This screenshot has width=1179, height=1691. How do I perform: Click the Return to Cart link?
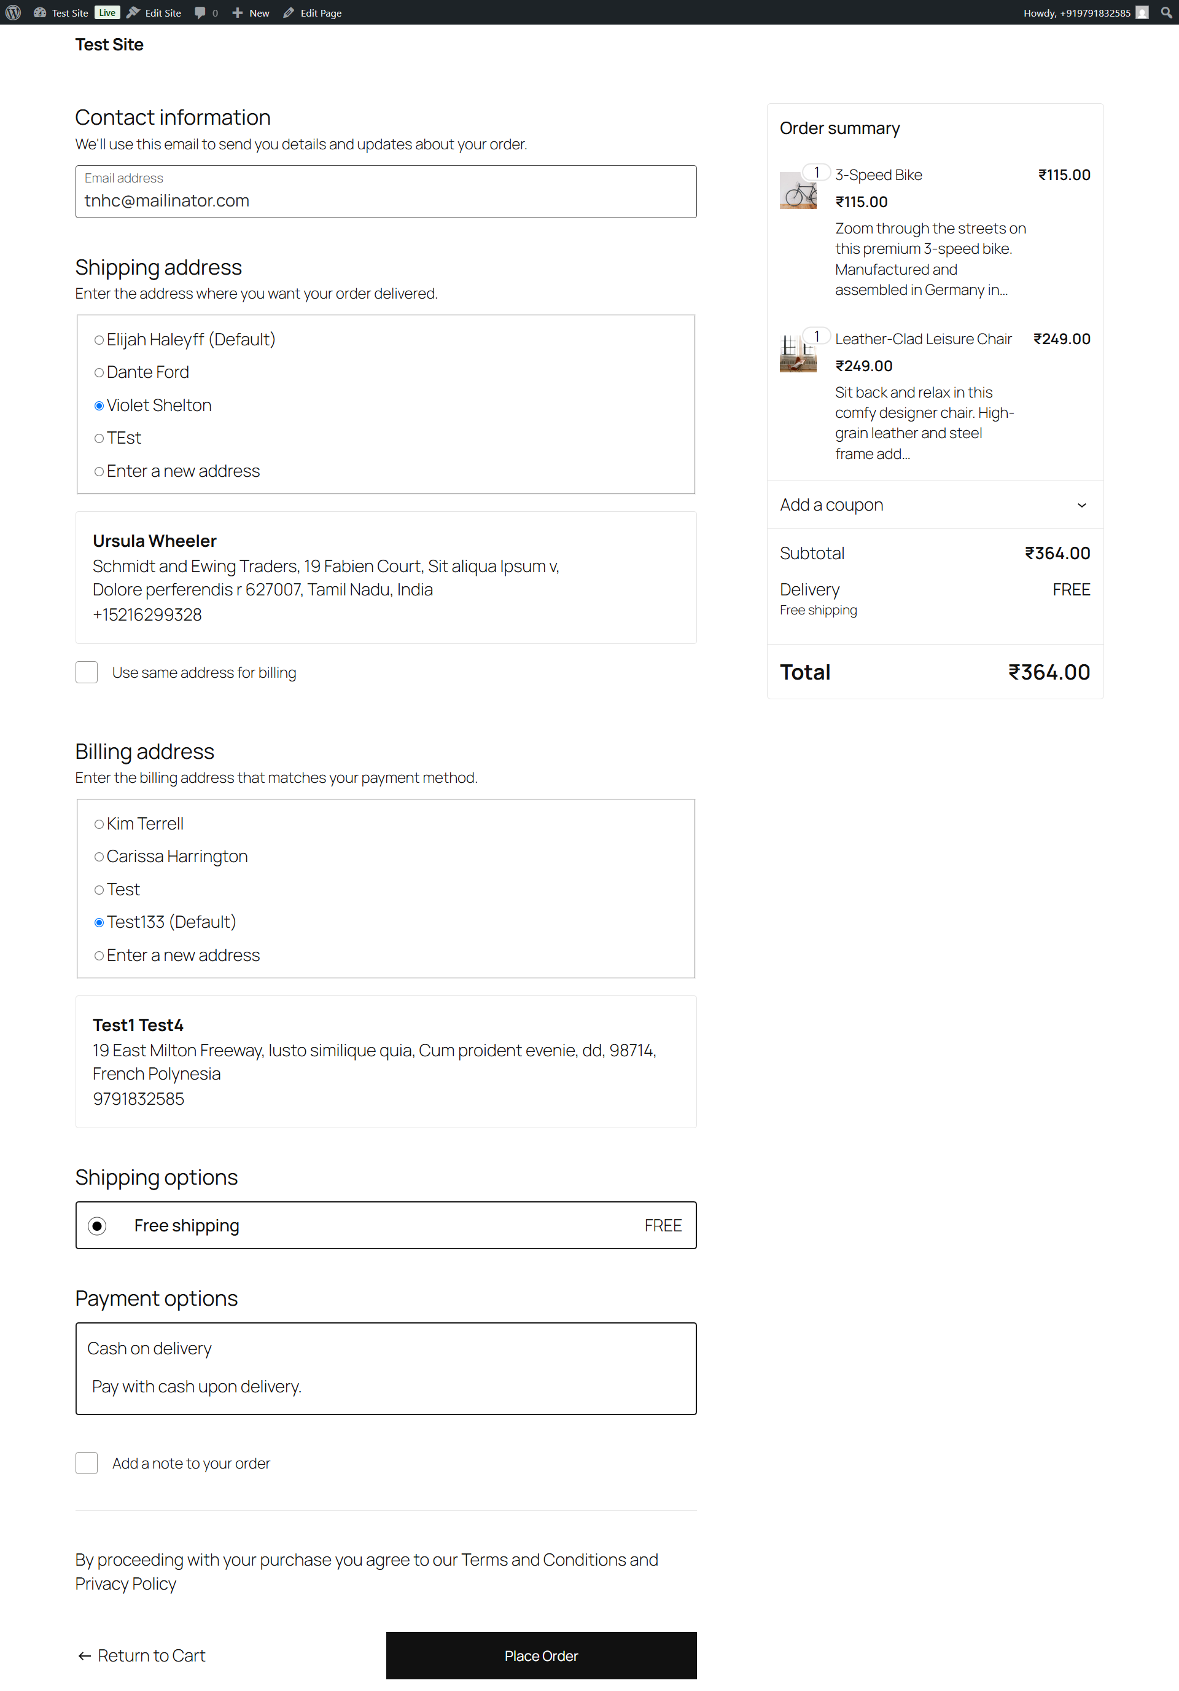[x=141, y=1655]
